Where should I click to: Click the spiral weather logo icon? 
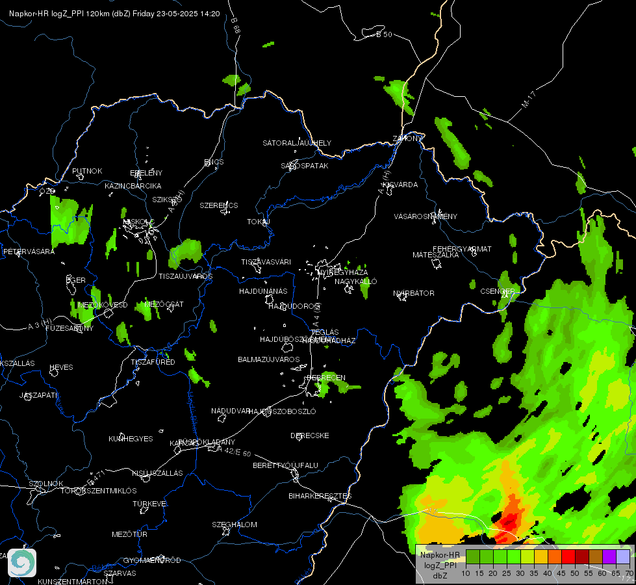[22, 563]
